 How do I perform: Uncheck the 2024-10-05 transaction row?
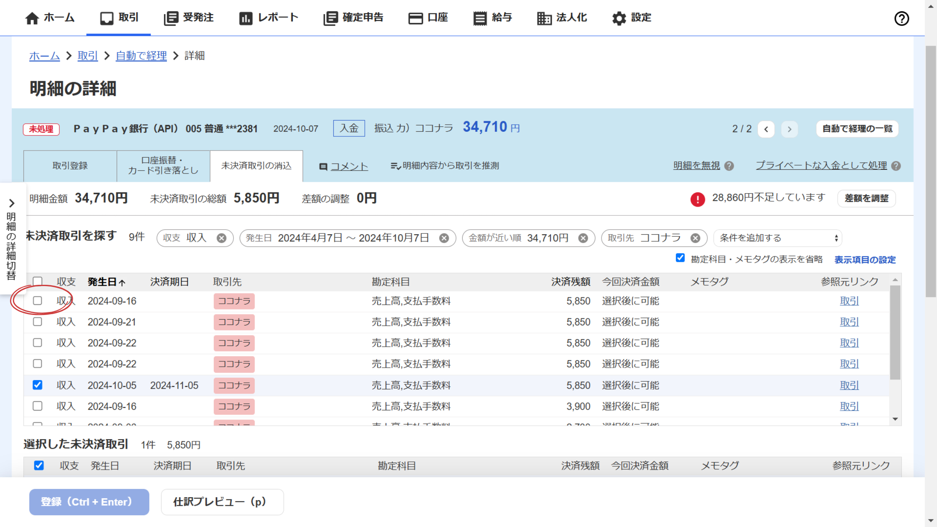tap(38, 385)
